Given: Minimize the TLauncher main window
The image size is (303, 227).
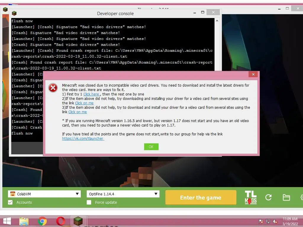Looking at the screenshot, I should coord(279,9).
